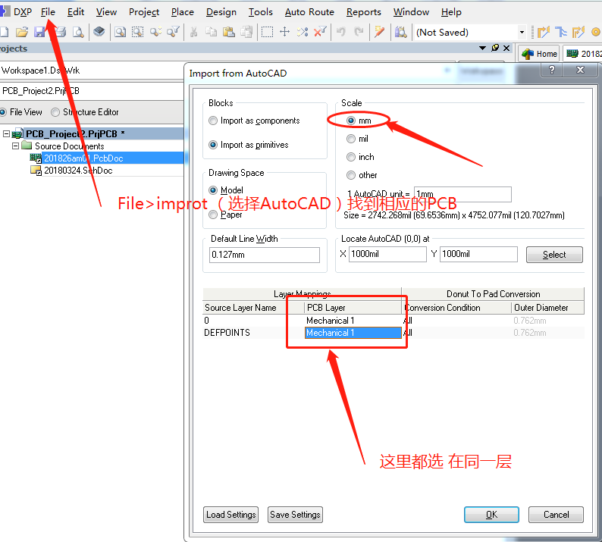The width and height of the screenshot is (602, 542).
Task: Click the OK button
Action: (x=491, y=515)
